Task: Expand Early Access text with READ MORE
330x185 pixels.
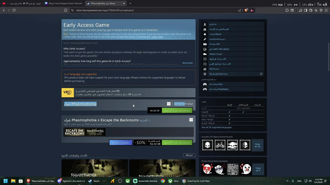Action: tap(187, 63)
